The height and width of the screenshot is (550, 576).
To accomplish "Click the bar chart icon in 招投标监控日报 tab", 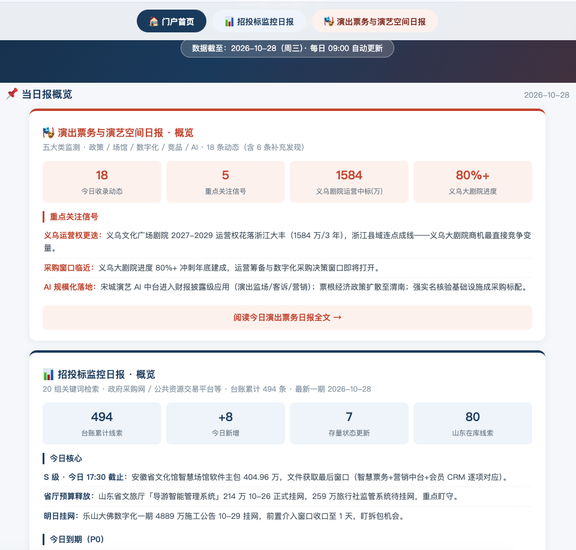I will (x=229, y=22).
